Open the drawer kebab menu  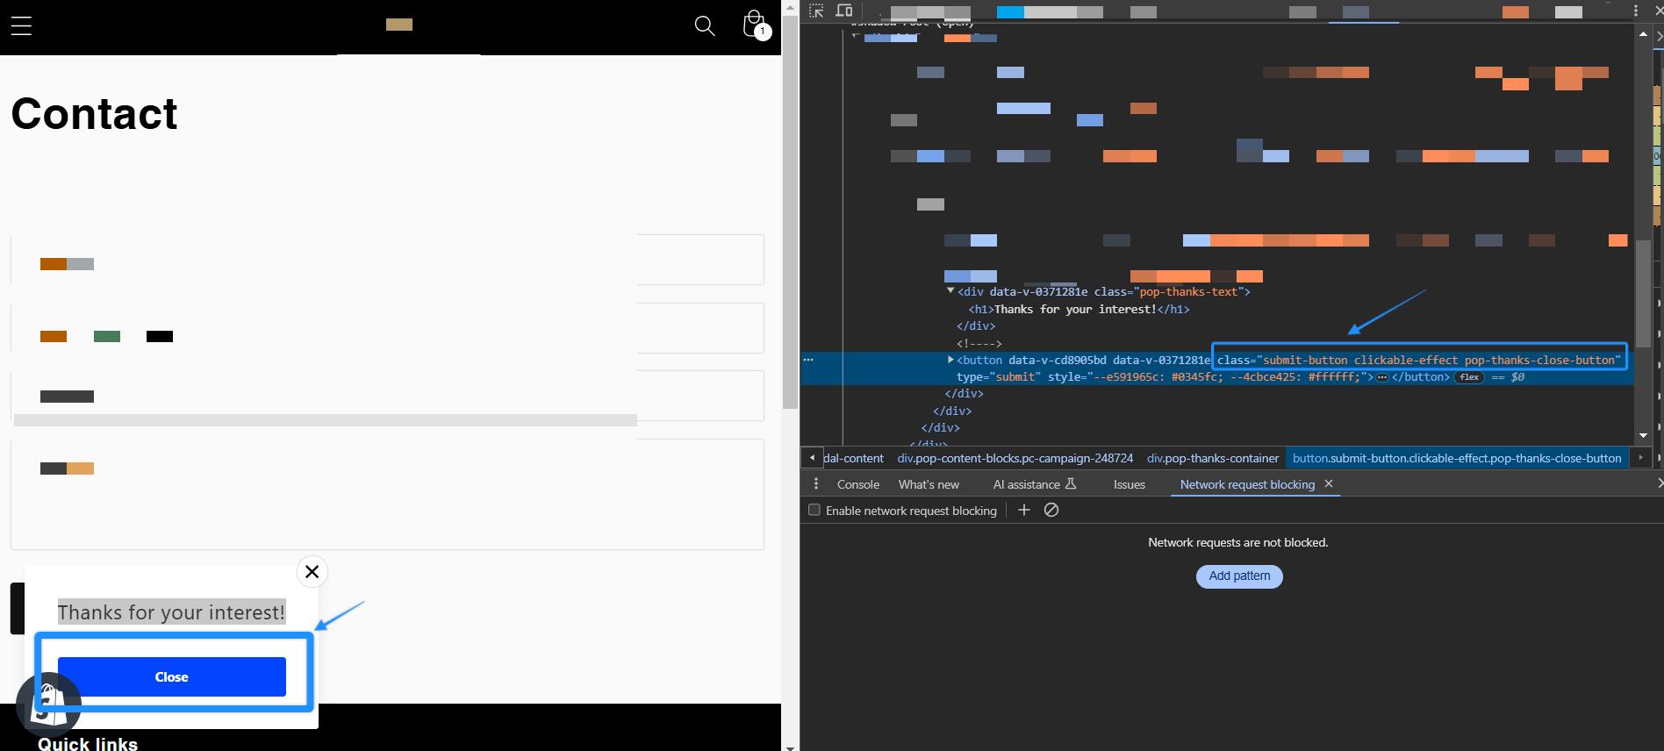coord(816,484)
